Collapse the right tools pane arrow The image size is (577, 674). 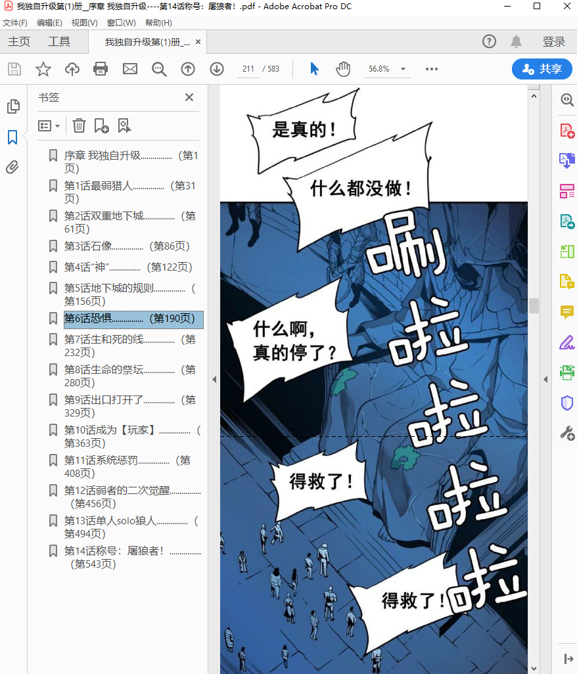(545, 379)
